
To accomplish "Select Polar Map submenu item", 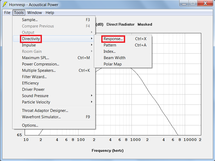I will pyautogui.click(x=123, y=64).
